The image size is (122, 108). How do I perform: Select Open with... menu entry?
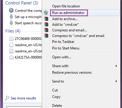[x=62, y=57]
